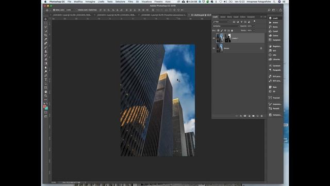Open the Layers panel flyout menu
The width and height of the screenshot is (330, 186).
265,17
